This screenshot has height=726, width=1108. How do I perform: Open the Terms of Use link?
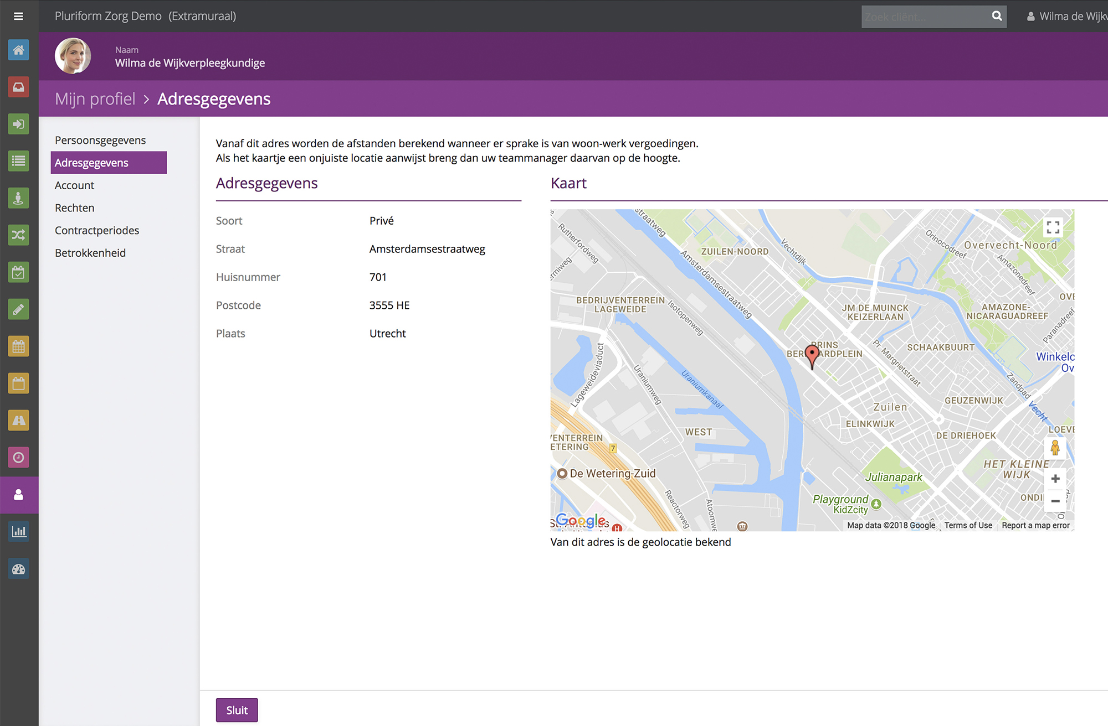[968, 525]
